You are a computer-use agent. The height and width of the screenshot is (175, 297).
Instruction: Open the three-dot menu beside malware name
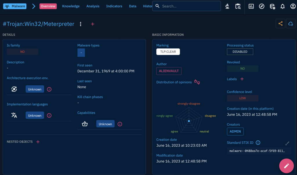point(81,24)
